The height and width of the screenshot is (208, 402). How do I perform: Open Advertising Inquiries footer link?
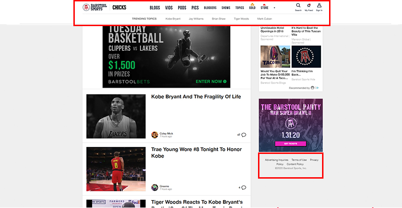coord(276,160)
